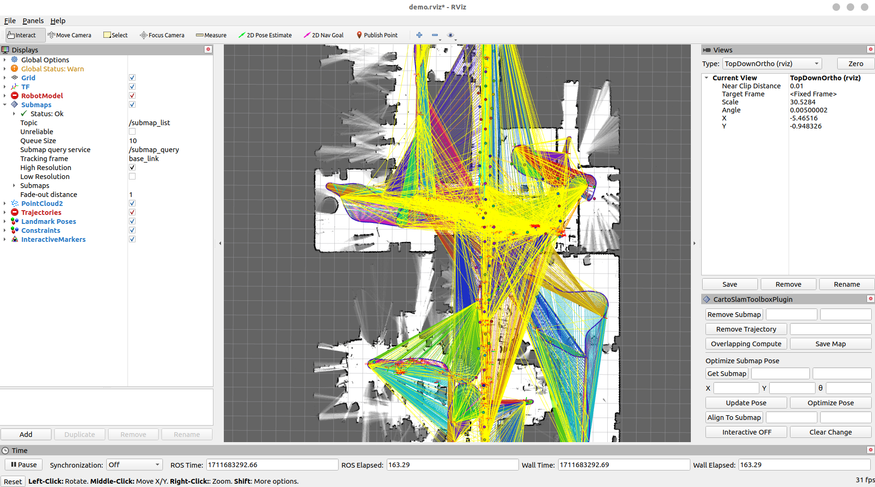Select the Move Camera tool
The width and height of the screenshot is (875, 487).
(69, 35)
